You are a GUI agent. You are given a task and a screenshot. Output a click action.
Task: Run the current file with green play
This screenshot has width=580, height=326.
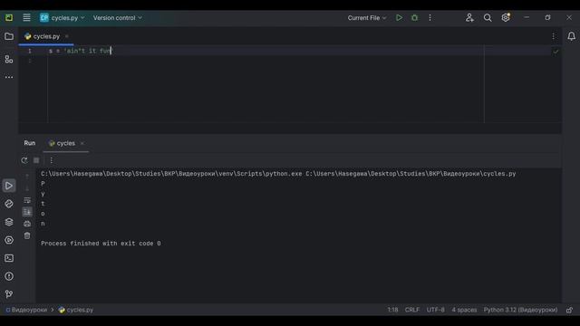[x=399, y=18]
